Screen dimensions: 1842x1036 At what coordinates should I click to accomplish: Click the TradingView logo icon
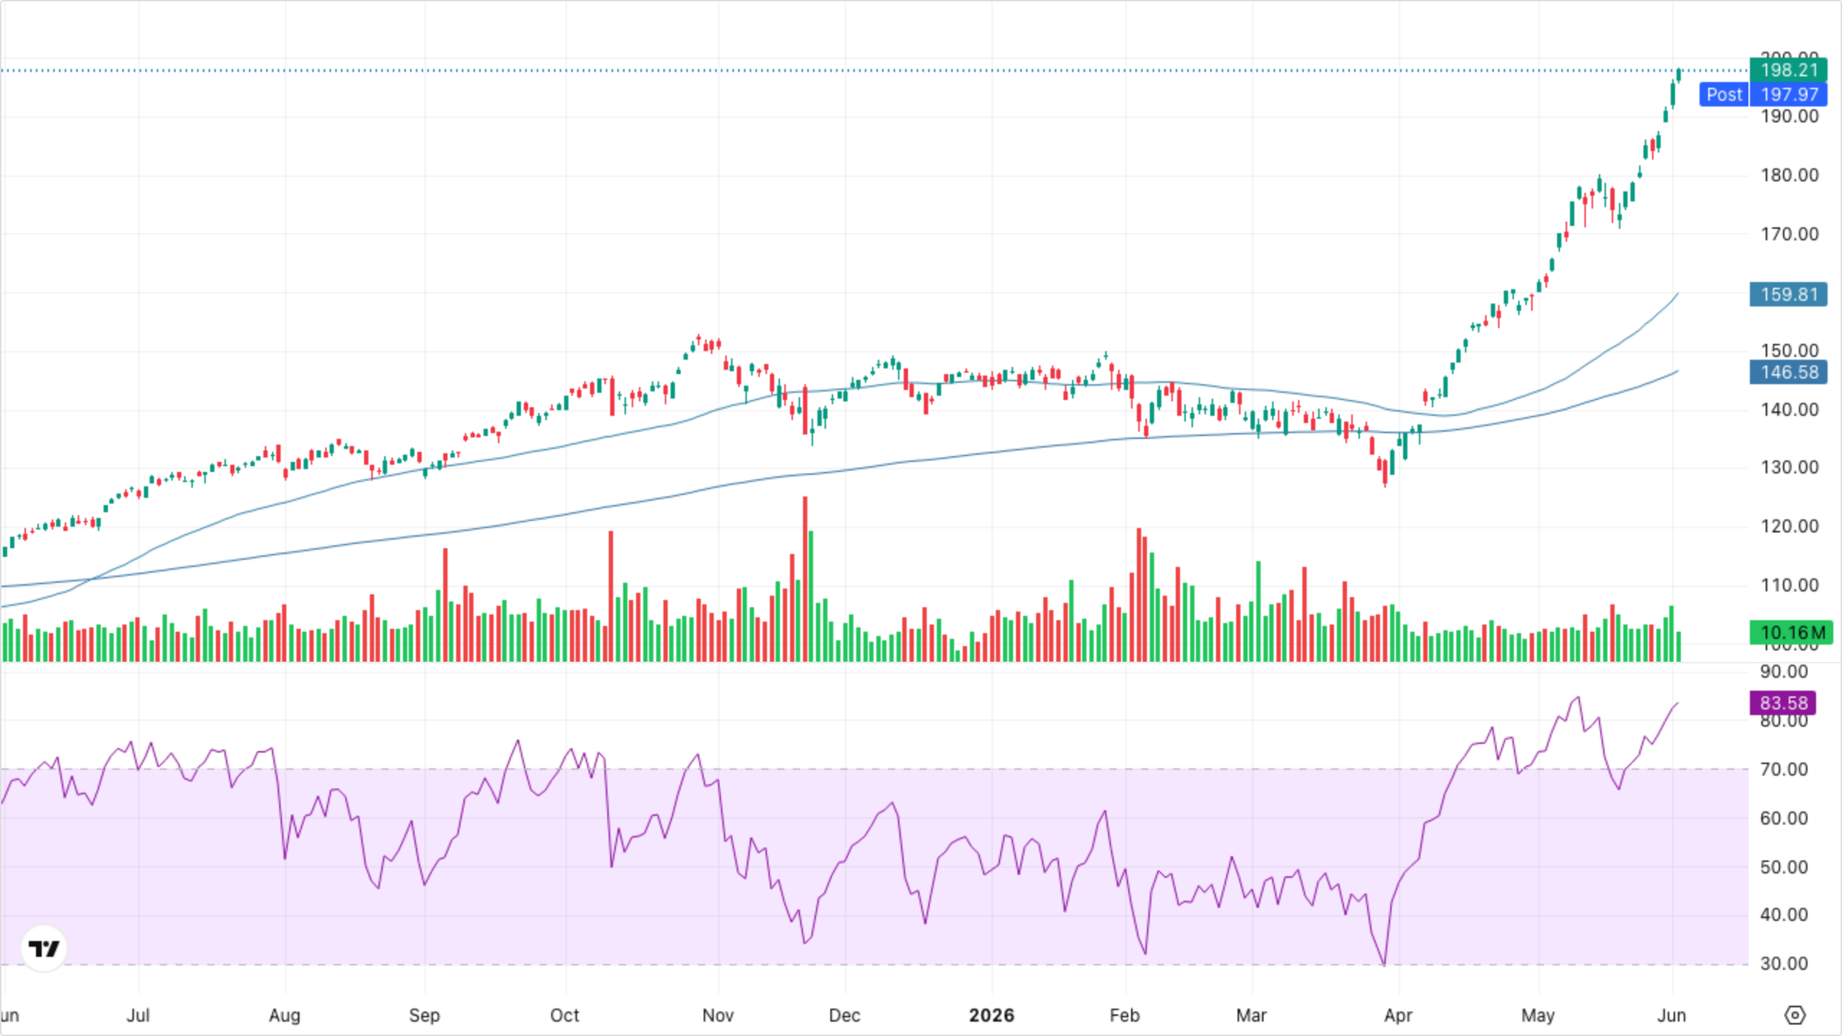point(44,948)
